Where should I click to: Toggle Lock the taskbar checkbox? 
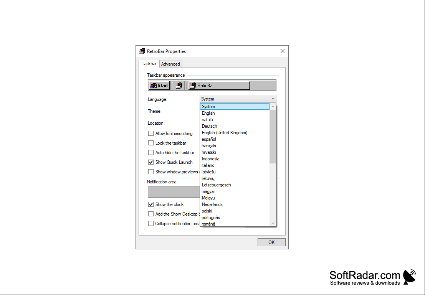151,143
